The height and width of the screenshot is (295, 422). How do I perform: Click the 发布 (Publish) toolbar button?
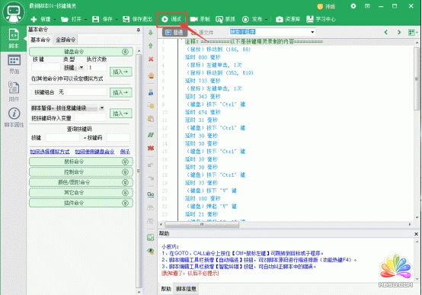(x=252, y=19)
